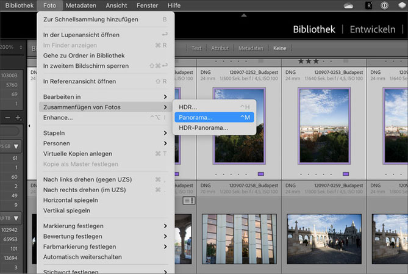
Task: Choose Horizontal spiegeln
Action: 106,200
